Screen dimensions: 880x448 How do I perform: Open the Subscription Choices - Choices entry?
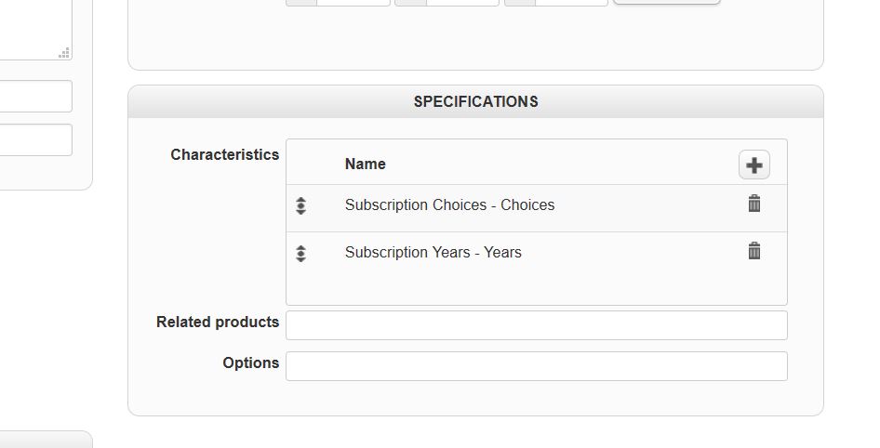449,205
